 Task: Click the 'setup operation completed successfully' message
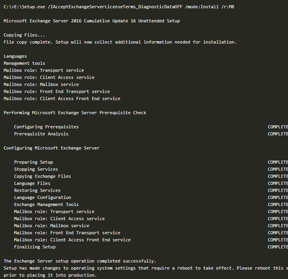coord(80,261)
